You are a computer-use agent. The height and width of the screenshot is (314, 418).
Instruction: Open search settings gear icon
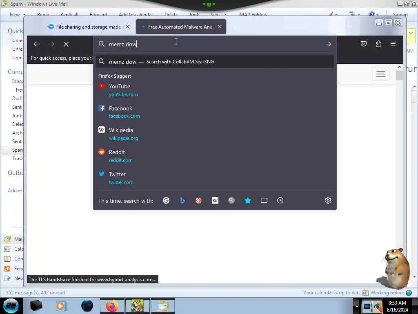328,200
